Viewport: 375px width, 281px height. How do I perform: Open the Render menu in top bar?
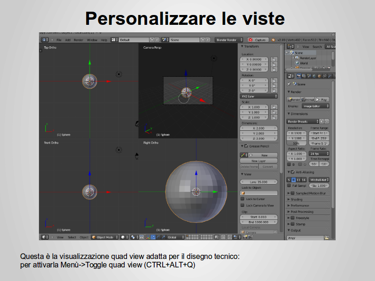78,40
